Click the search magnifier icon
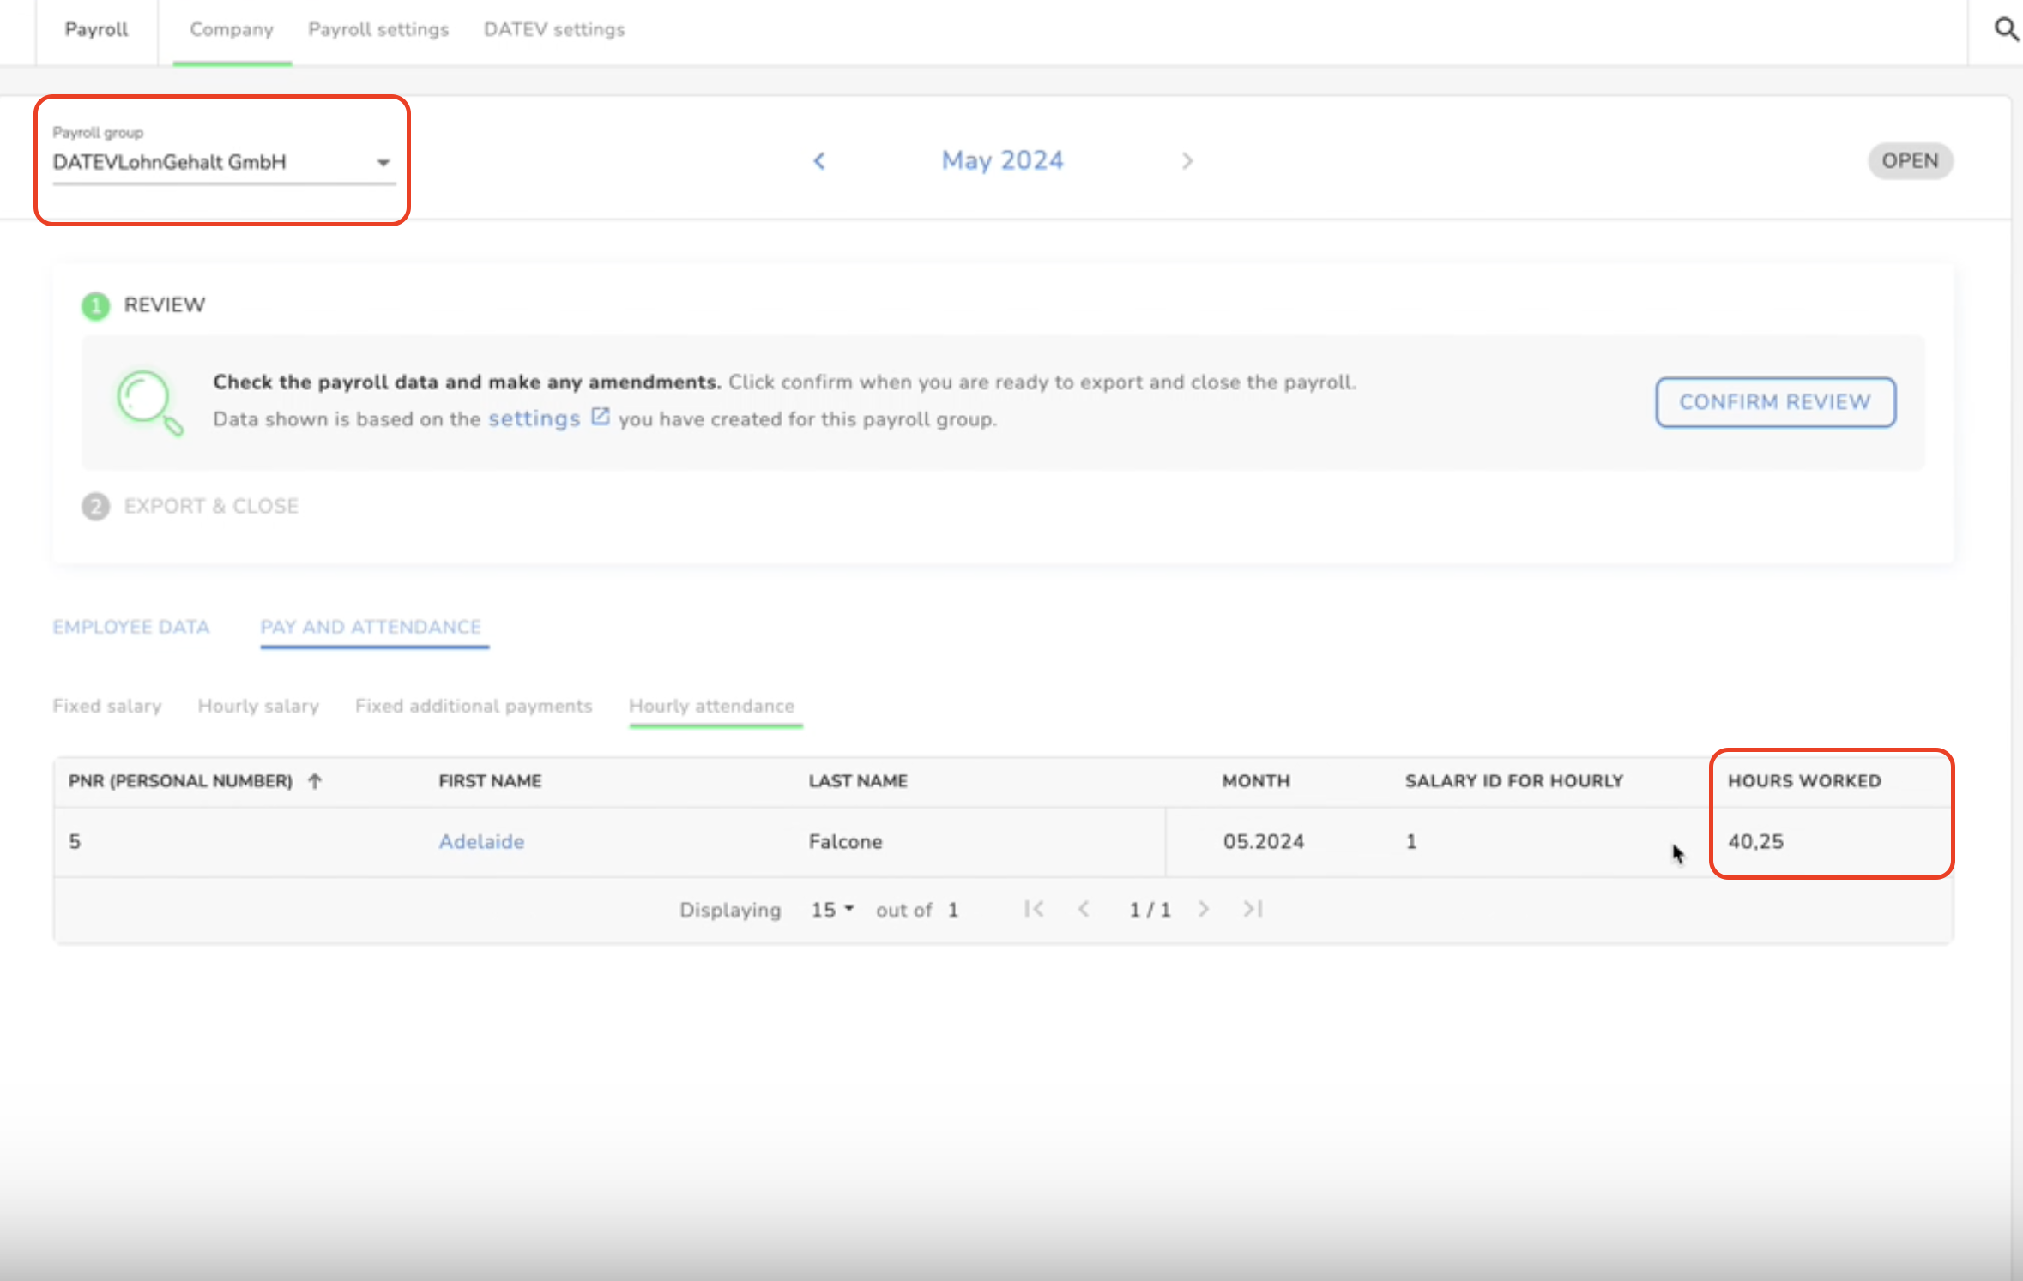Image resolution: width=2023 pixels, height=1281 pixels. [2005, 30]
